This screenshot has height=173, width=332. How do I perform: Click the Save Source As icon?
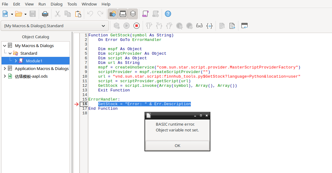232,26
